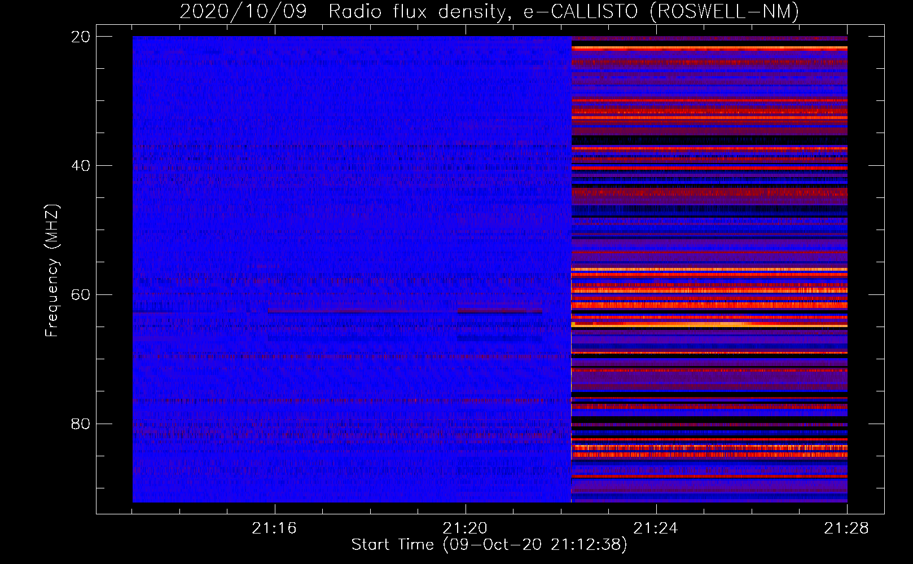Click the plot title "2020/10/09 Radio flux density, e-CALLISTO (ROSWELL-NM)"

click(489, 11)
